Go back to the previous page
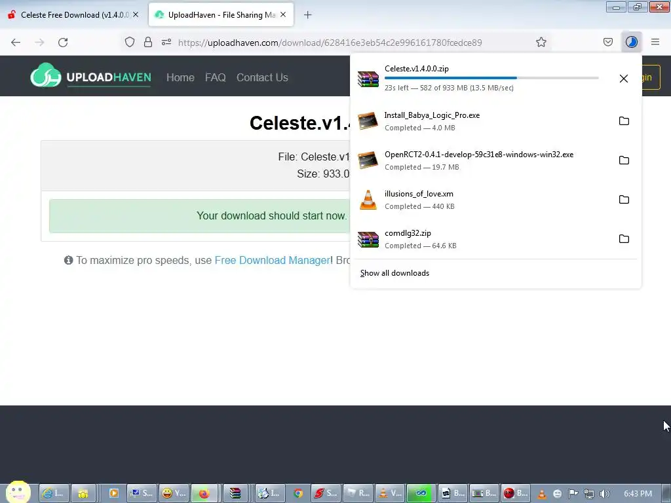 [16, 43]
